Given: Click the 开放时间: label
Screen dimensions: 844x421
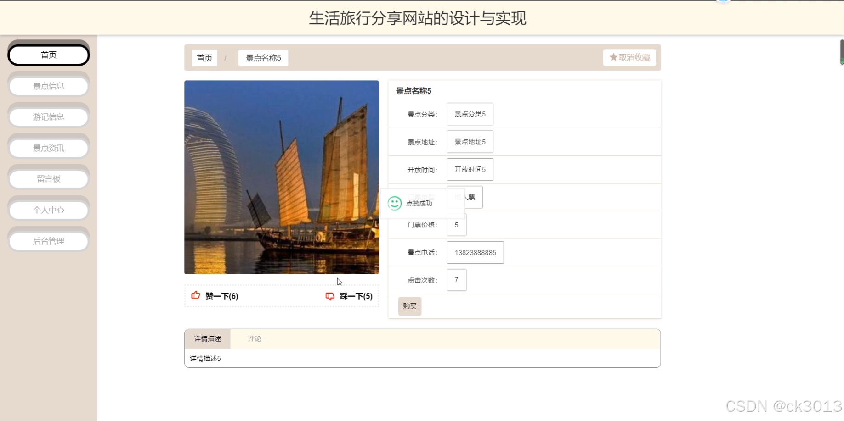Looking at the screenshot, I should (x=422, y=170).
